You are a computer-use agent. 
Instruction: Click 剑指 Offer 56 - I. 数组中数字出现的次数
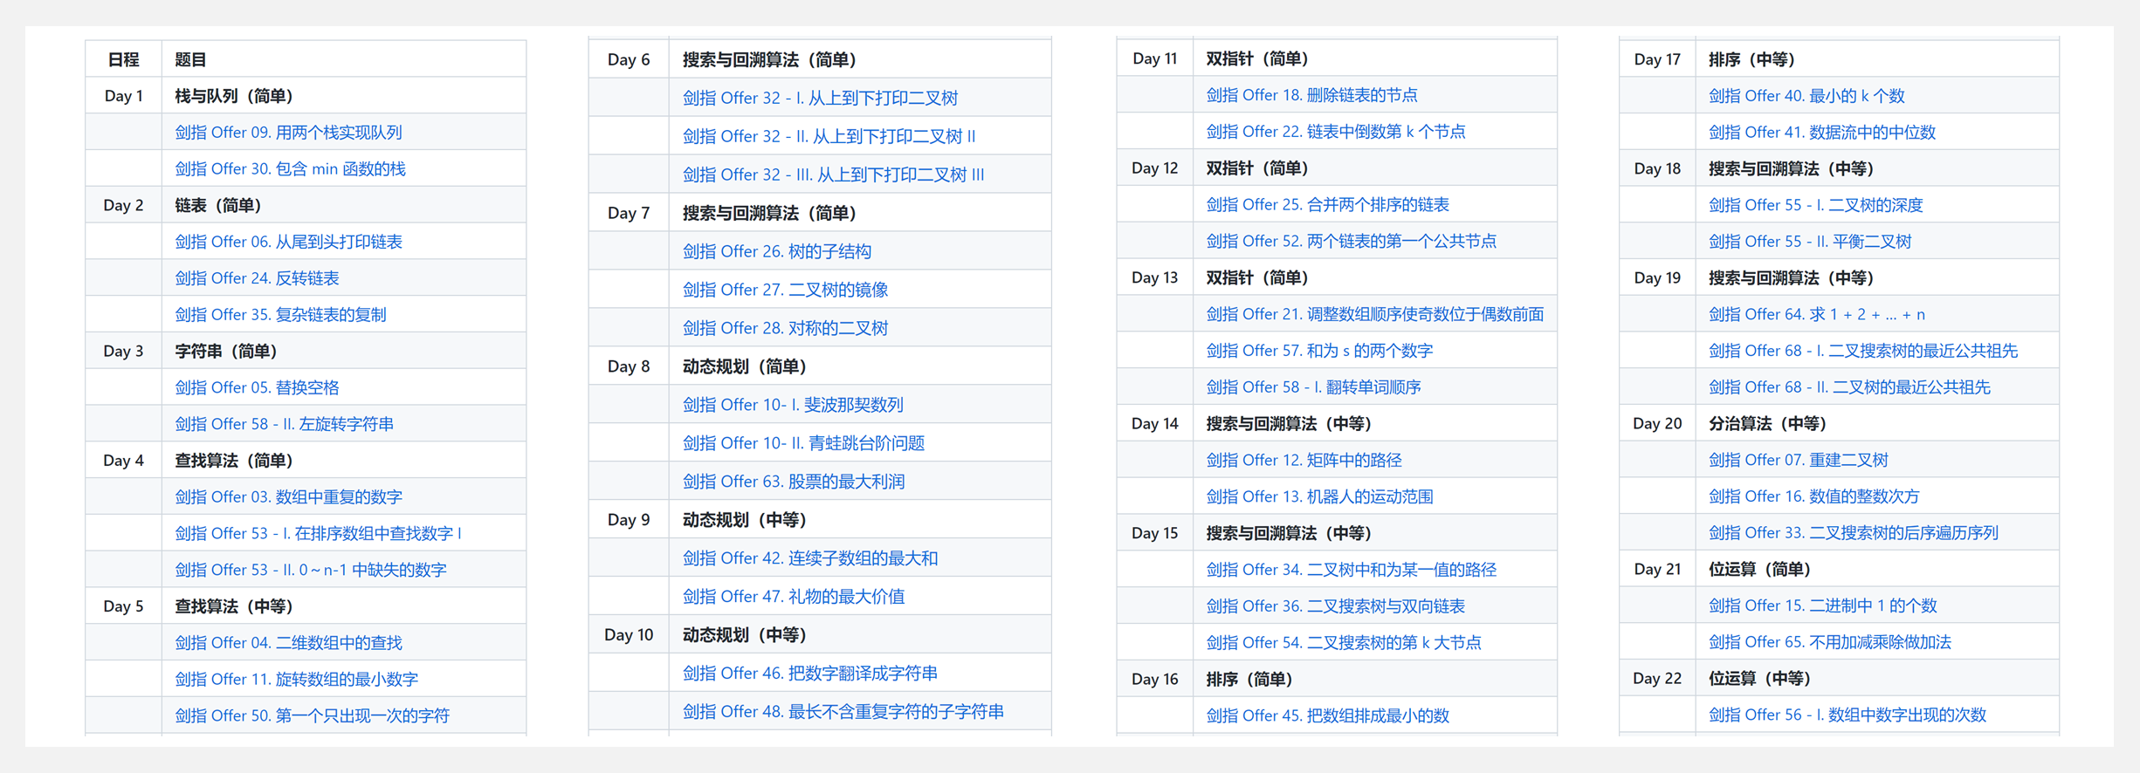click(1848, 715)
